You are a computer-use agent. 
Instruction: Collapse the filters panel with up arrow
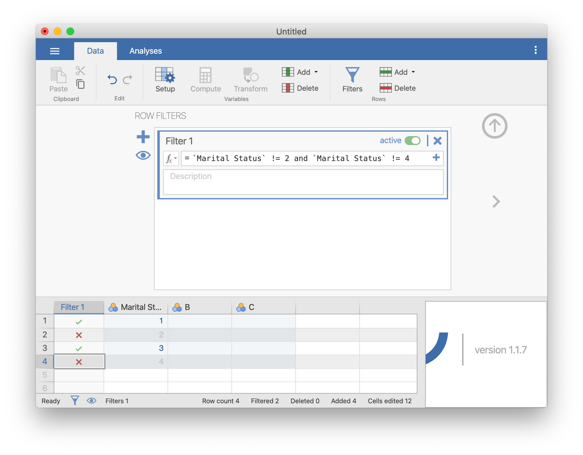coord(494,126)
